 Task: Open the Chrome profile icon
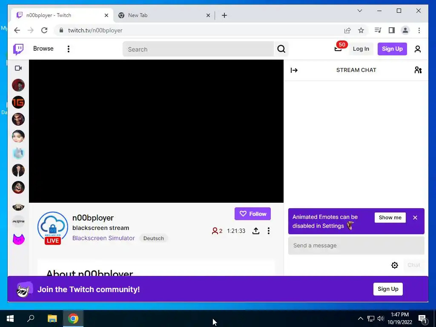click(405, 30)
